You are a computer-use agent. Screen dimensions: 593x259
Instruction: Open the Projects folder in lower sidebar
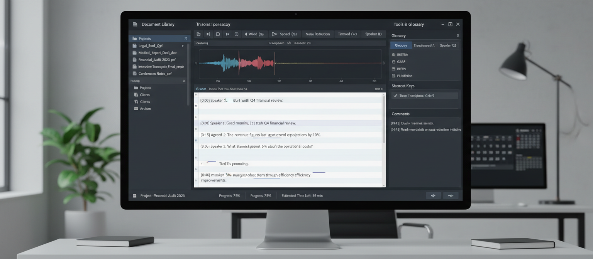point(145,88)
